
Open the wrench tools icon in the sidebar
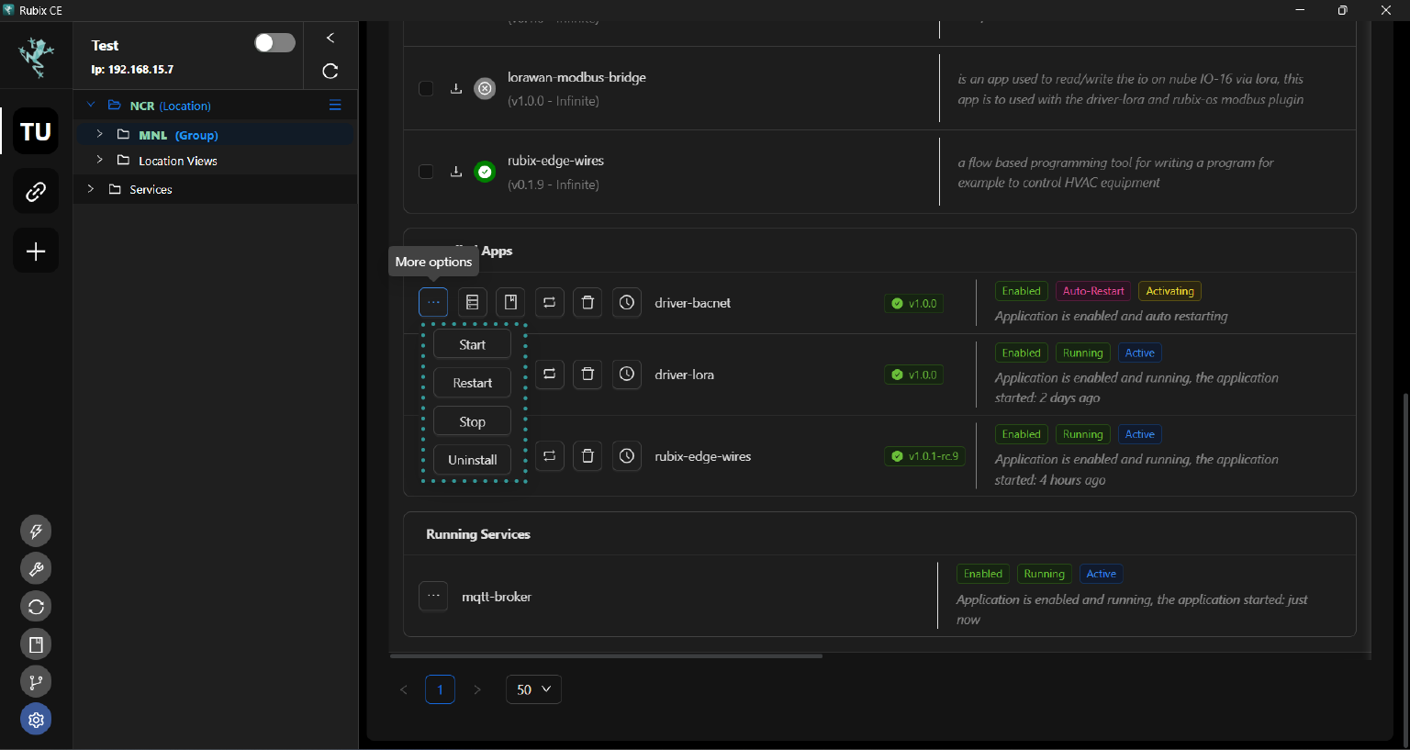click(36, 568)
